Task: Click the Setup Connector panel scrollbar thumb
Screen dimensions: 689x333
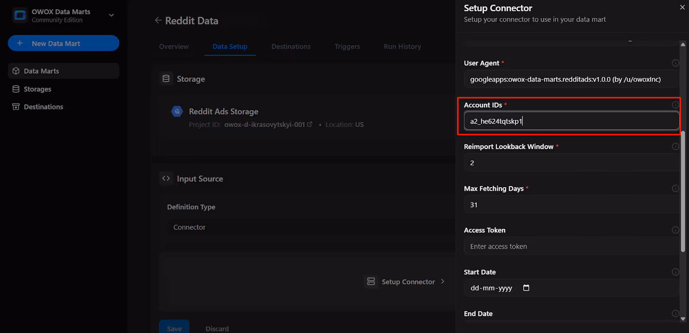Action: (x=683, y=191)
